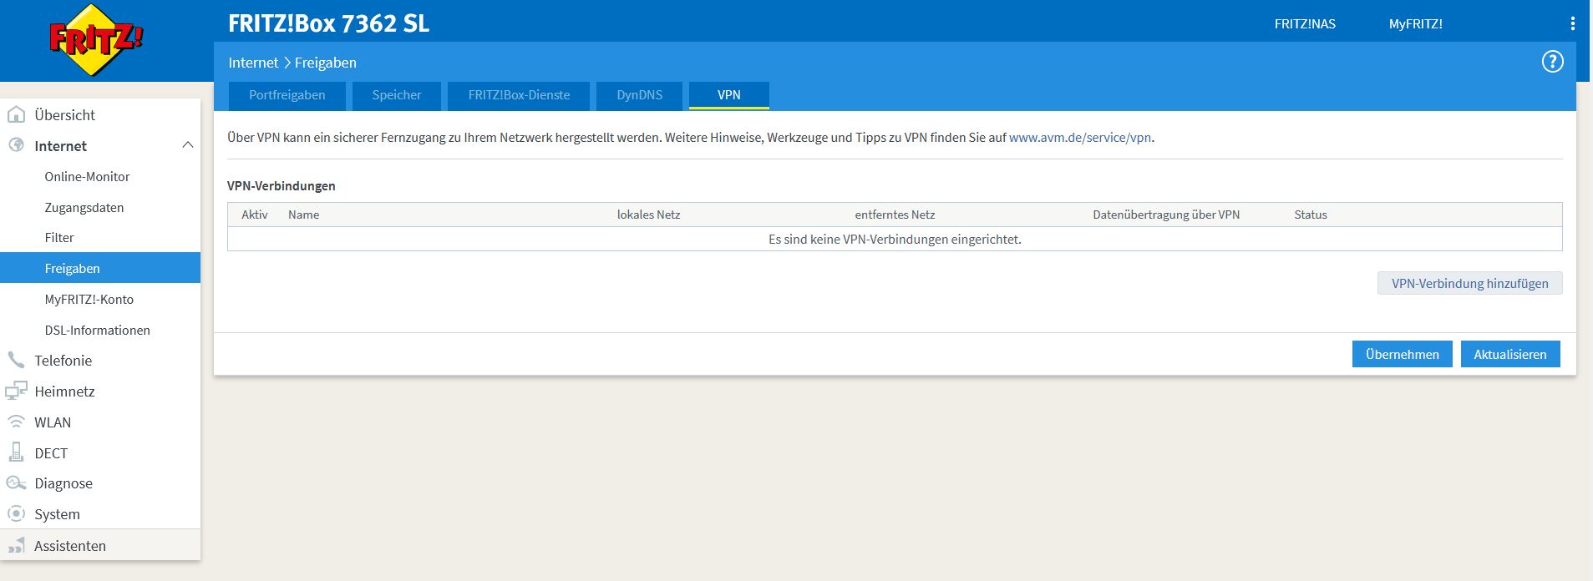This screenshot has height=581, width=1593.
Task: Open the help question mark icon
Action: (1552, 62)
